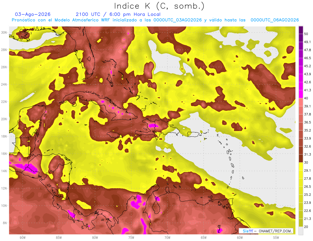313x241 pixels.
Task: Click the colorbar label "35.2"
Action: coord(307,130)
